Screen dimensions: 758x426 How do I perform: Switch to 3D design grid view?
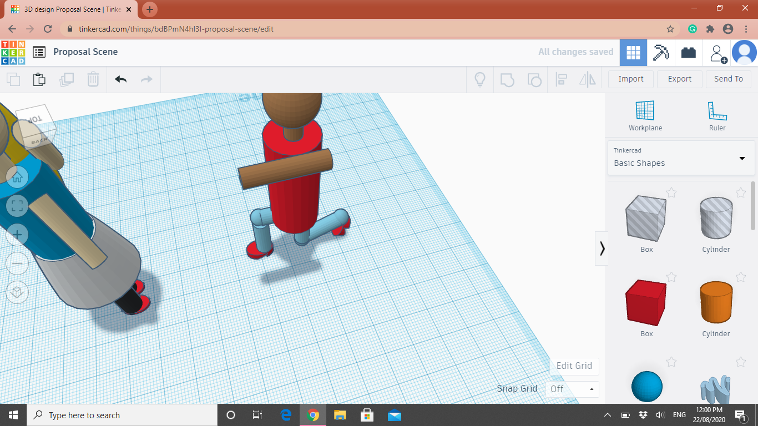click(x=633, y=53)
